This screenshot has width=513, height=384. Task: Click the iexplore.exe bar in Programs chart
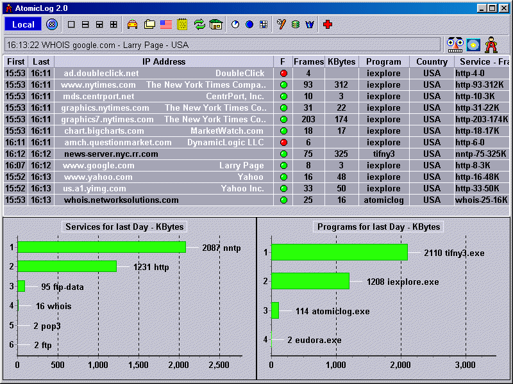pyautogui.click(x=310, y=281)
